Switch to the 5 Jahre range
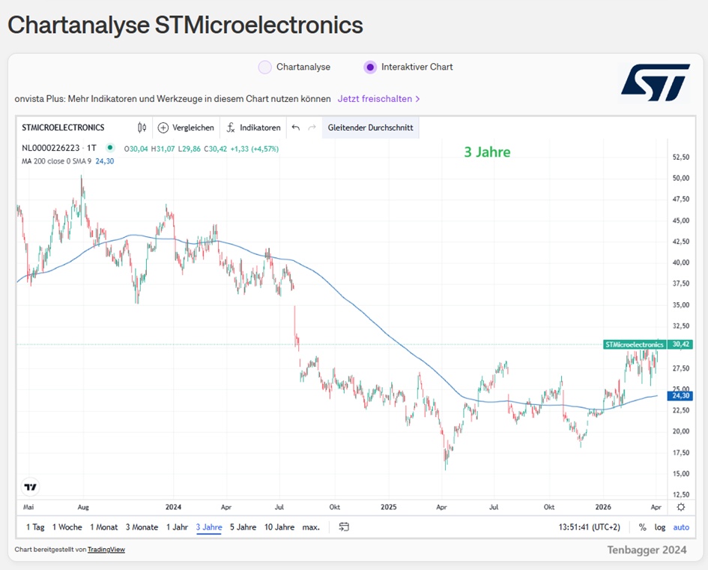The width and height of the screenshot is (708, 570). 243,527
